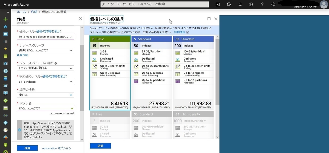The image size is (329, 153).
Task: Click the blue 作成 button
Action: [27, 148]
